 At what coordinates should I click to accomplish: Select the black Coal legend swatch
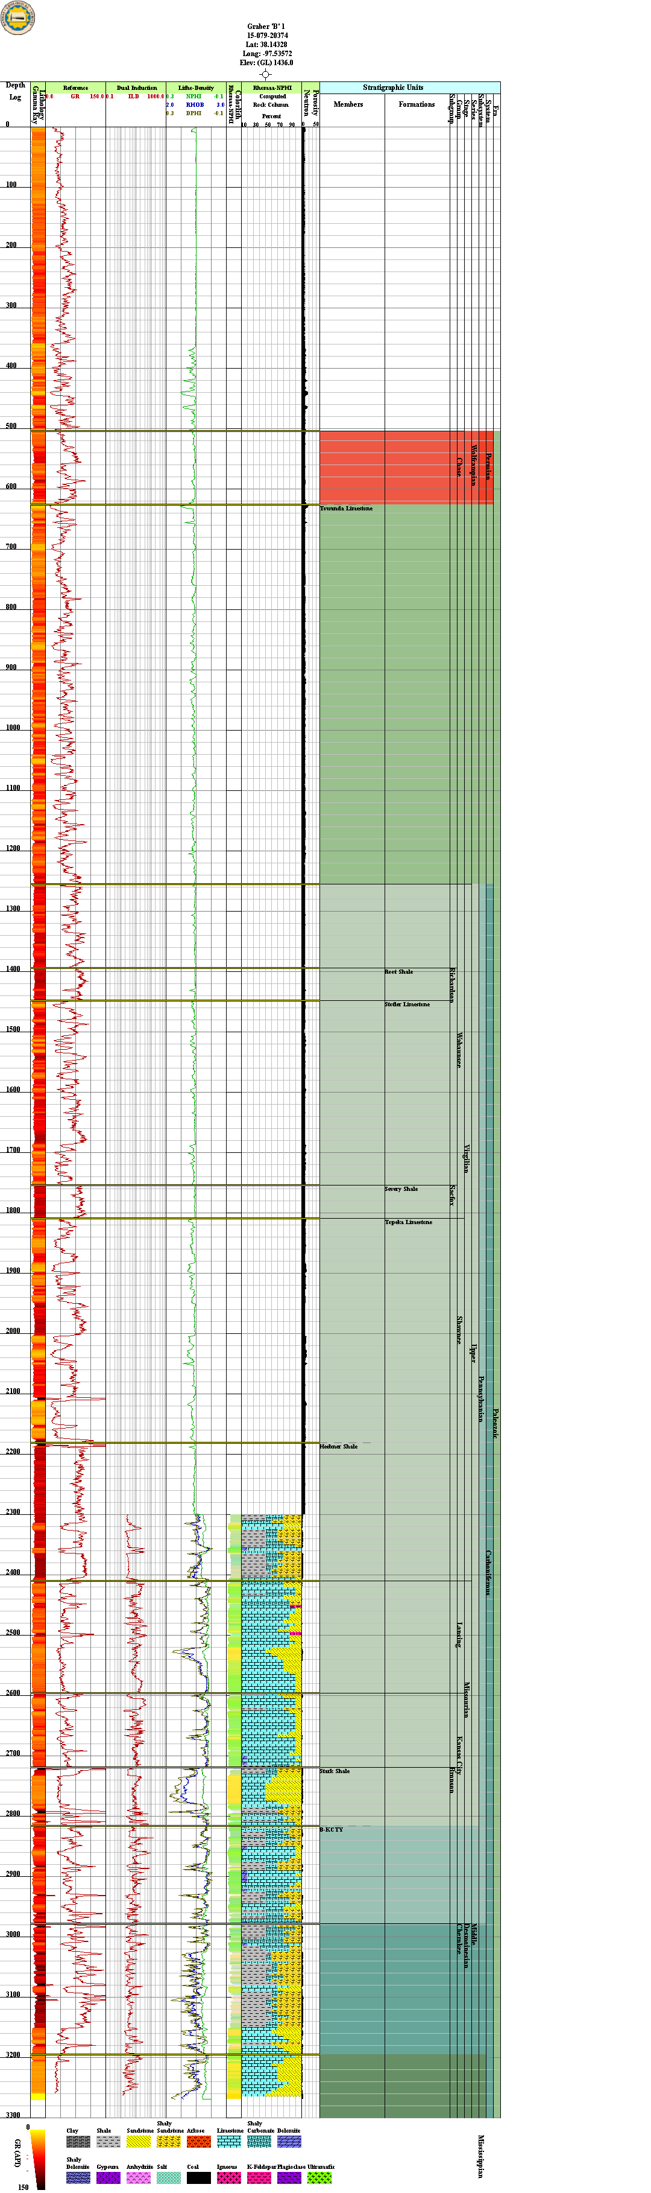pos(198,2178)
